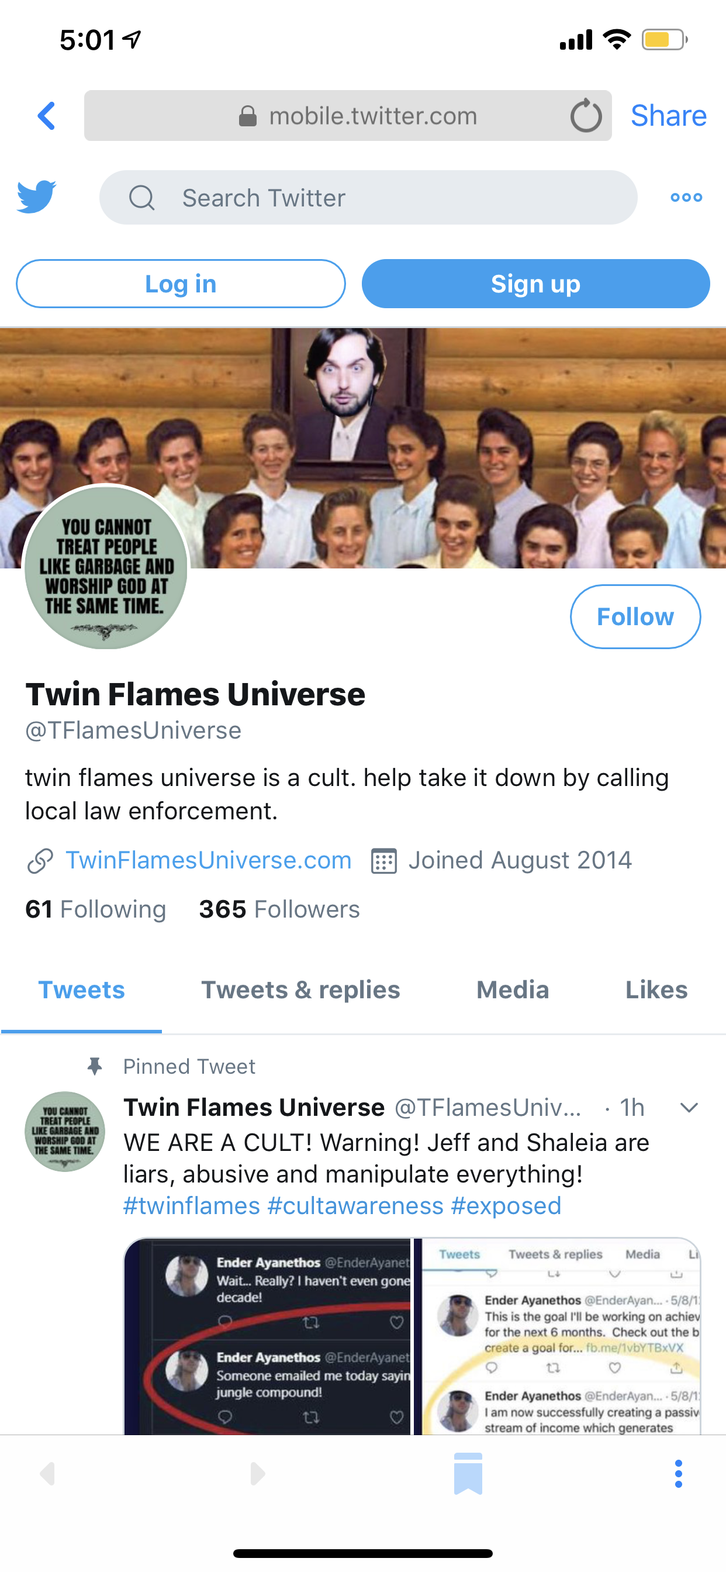726x1572 pixels.
Task: Open the TwinFlamesUniverse.com link
Action: (208, 860)
